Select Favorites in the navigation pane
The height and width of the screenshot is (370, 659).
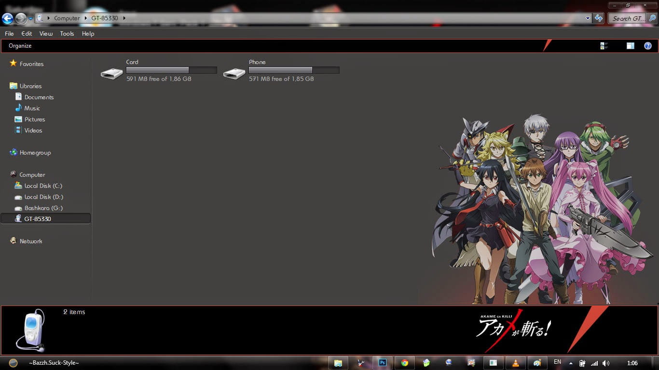coord(31,64)
